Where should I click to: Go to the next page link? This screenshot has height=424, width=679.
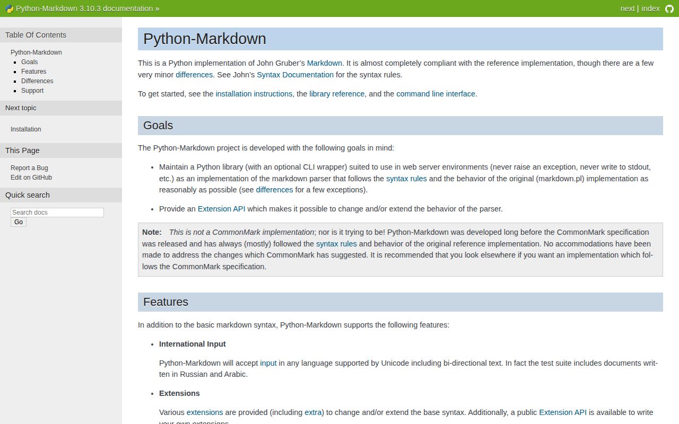[x=628, y=8]
